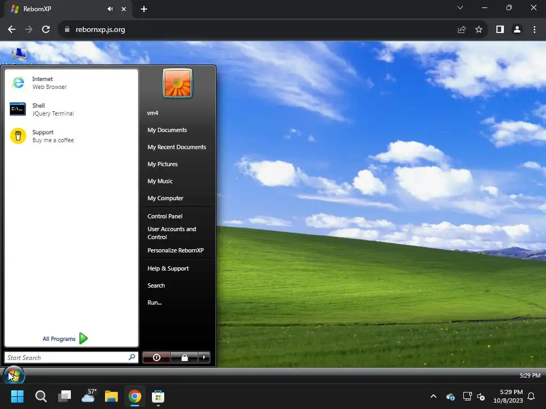Click the power shutdown button in start menu
This screenshot has width=546, height=409.
point(156,357)
